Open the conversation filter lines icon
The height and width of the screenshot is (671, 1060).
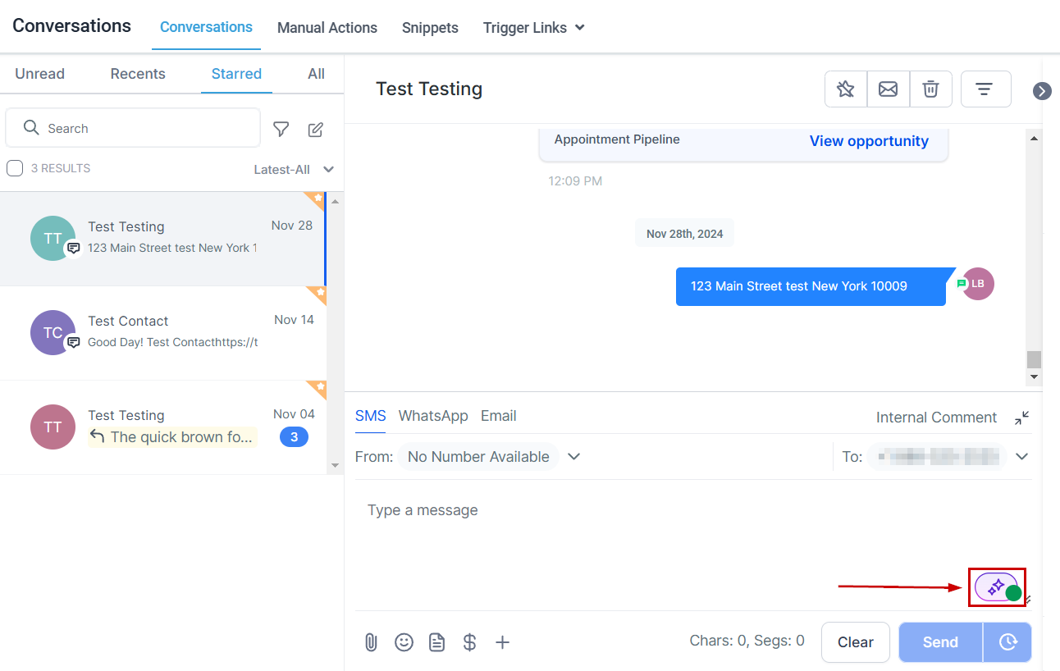[x=985, y=89]
